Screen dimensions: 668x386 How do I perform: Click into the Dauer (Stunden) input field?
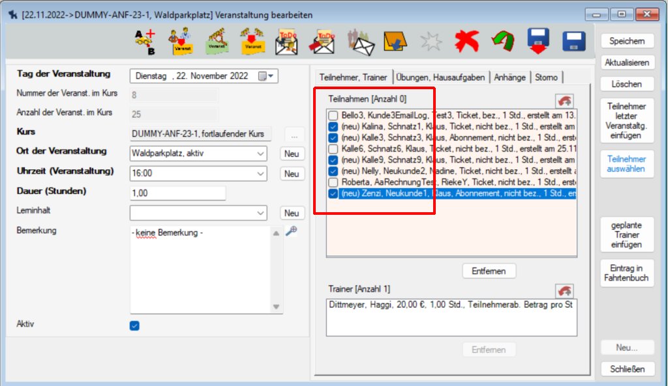(x=177, y=193)
